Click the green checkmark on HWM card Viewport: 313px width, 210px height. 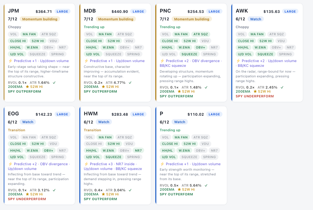click(x=130, y=190)
